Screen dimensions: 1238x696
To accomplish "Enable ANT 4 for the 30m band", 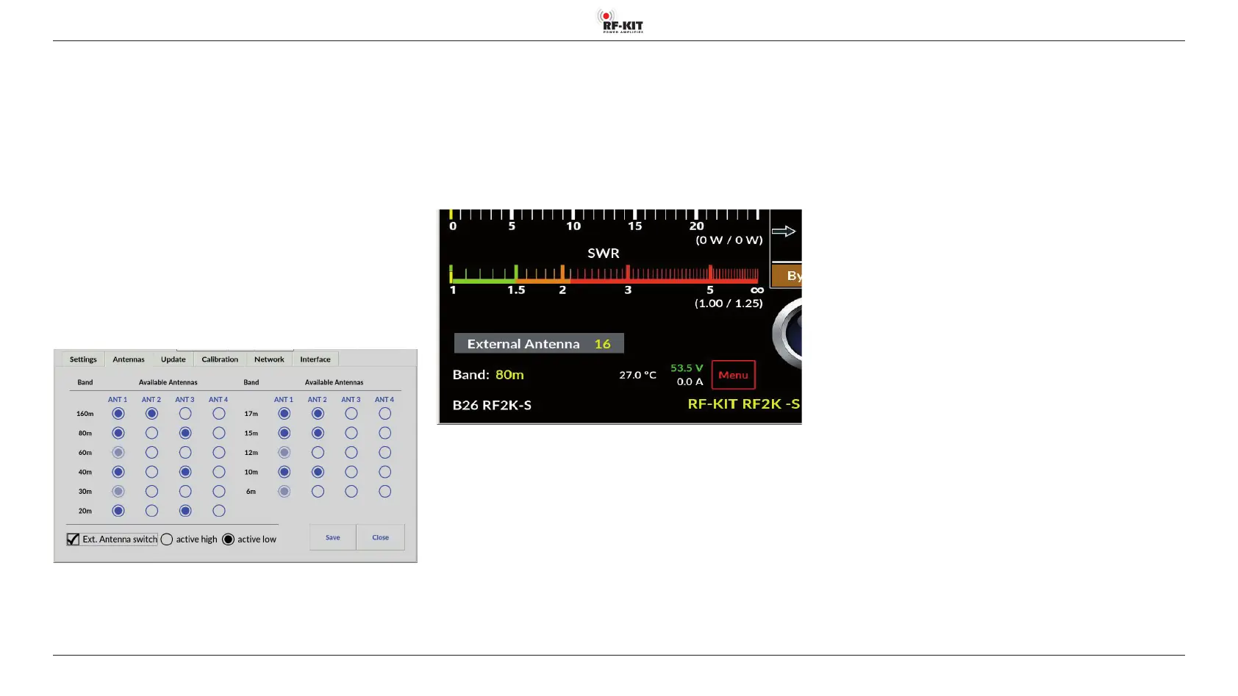I will point(219,491).
